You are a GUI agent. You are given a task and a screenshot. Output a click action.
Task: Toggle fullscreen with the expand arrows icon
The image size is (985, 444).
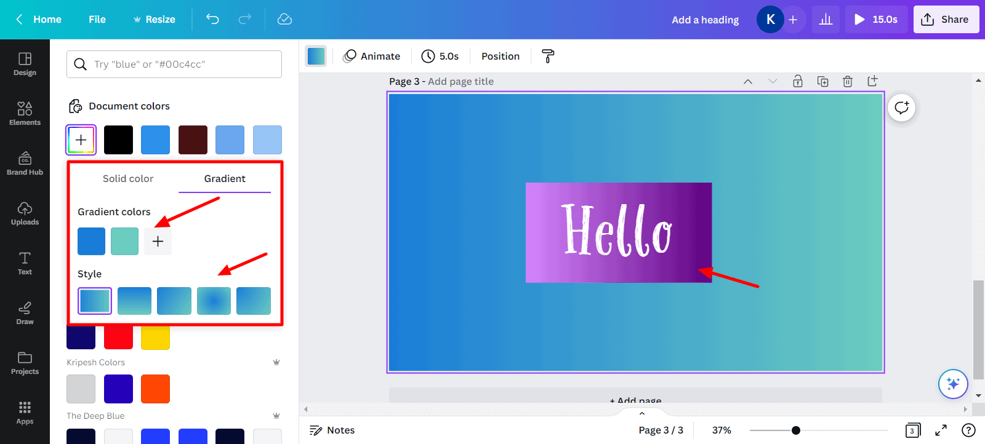click(941, 430)
